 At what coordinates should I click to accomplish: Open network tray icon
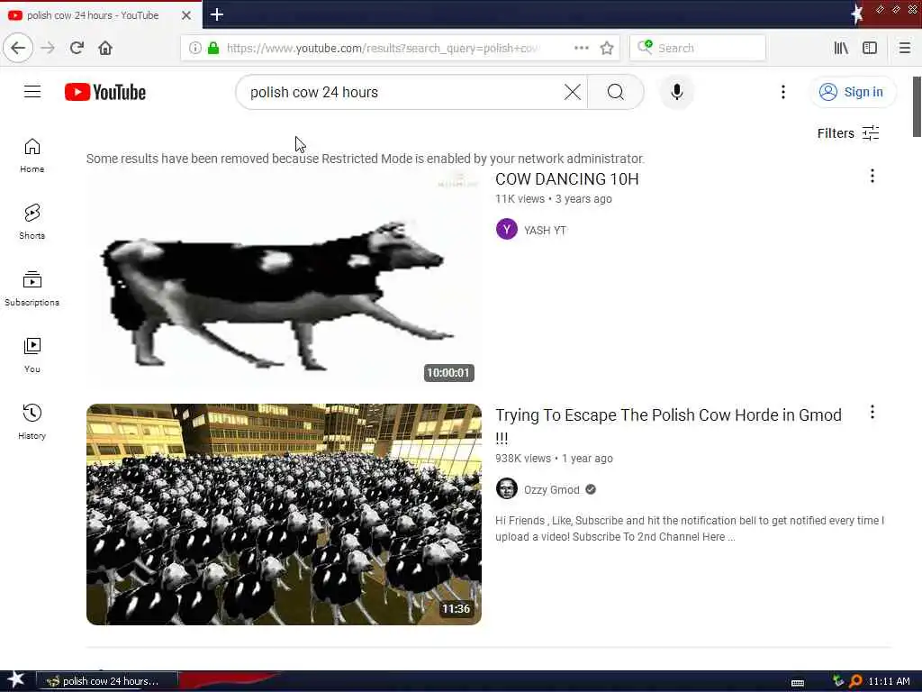[x=838, y=681]
